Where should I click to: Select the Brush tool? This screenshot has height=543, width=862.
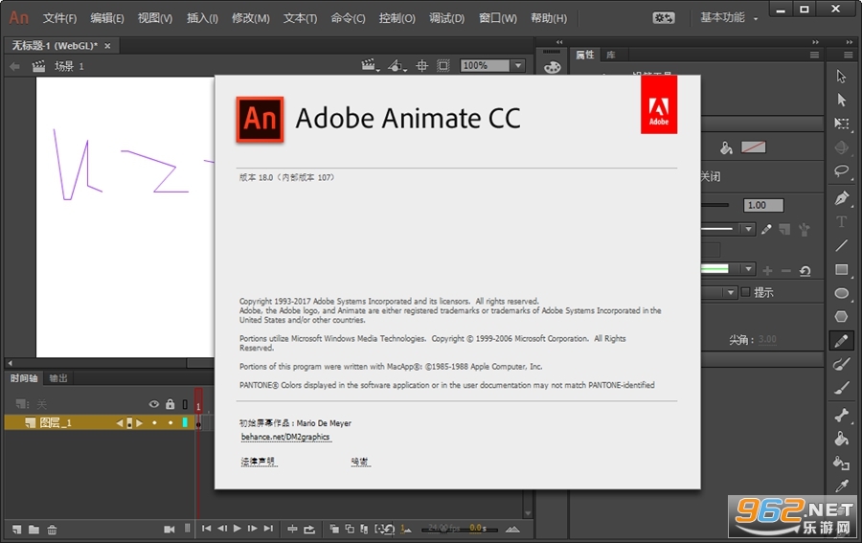point(841,388)
